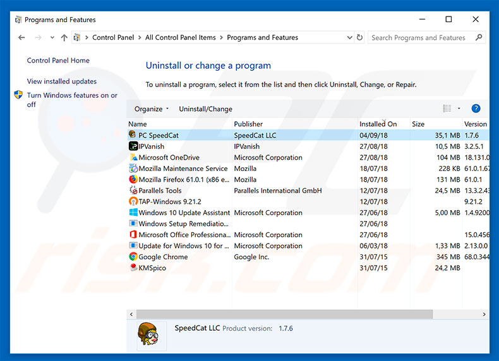Select TAP-Windows 9.21.2 row name
The height and width of the screenshot is (361, 499).
(170, 202)
